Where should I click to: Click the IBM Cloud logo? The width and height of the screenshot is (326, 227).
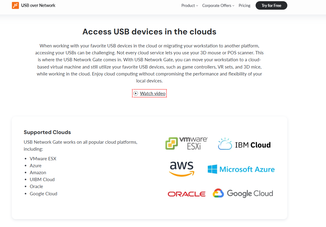click(x=244, y=144)
